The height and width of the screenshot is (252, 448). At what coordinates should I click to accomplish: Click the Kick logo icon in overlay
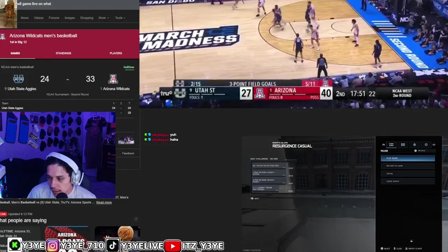(14, 246)
